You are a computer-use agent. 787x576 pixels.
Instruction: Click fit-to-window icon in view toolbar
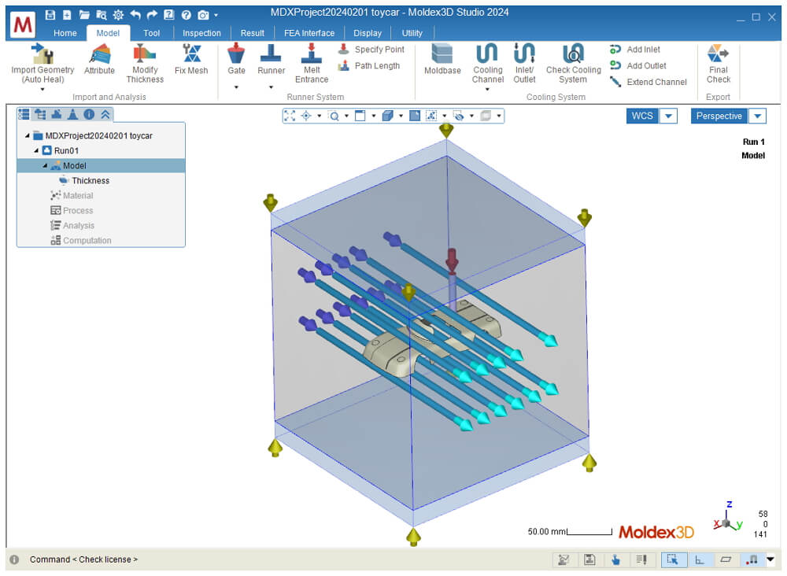tap(290, 116)
